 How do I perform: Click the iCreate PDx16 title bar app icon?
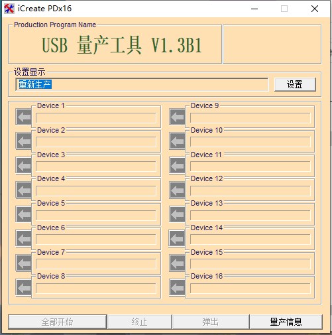coord(9,9)
